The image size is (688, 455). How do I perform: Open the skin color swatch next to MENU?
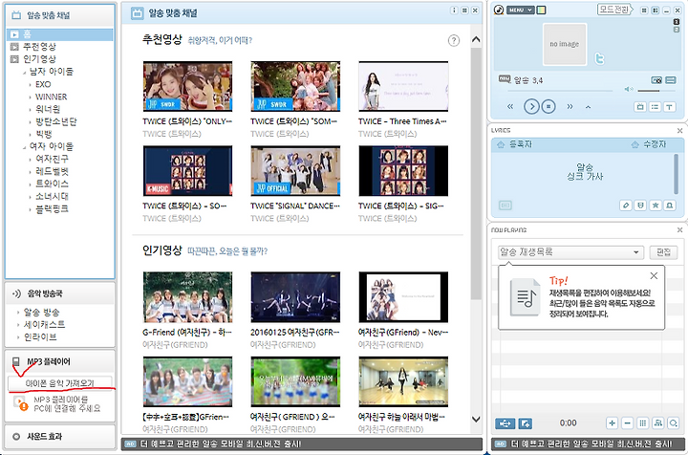[542, 10]
